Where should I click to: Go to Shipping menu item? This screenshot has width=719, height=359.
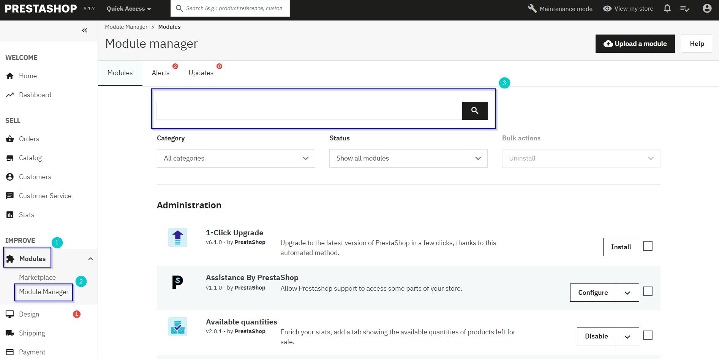[x=32, y=333]
